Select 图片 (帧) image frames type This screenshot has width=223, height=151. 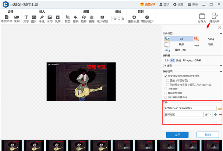(x=179, y=50)
